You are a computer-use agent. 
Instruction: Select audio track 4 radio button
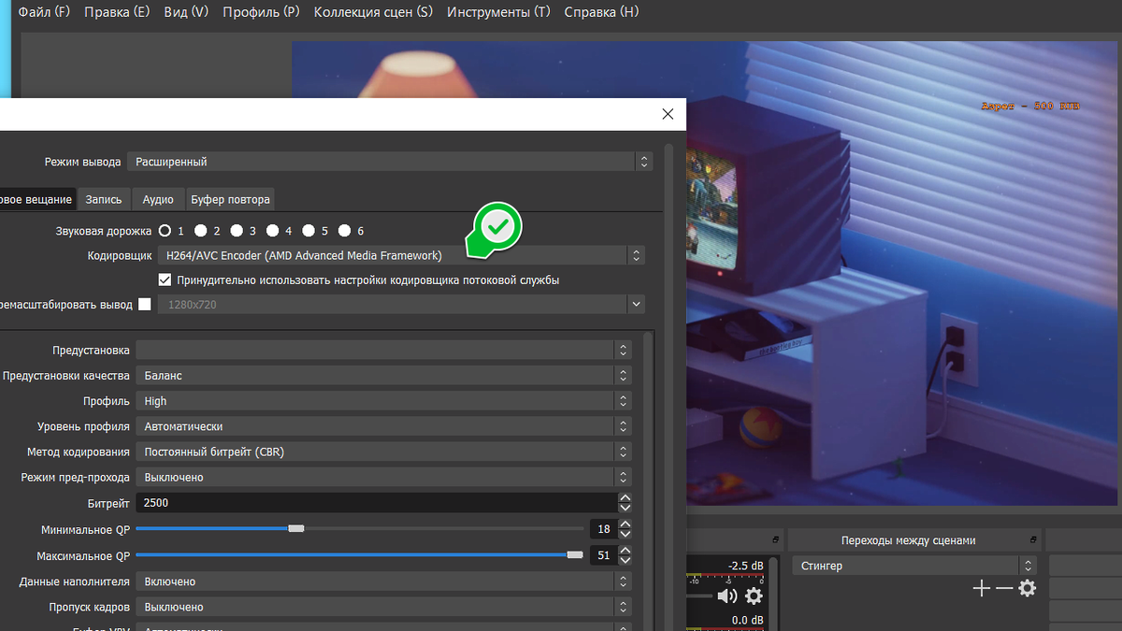tap(273, 230)
